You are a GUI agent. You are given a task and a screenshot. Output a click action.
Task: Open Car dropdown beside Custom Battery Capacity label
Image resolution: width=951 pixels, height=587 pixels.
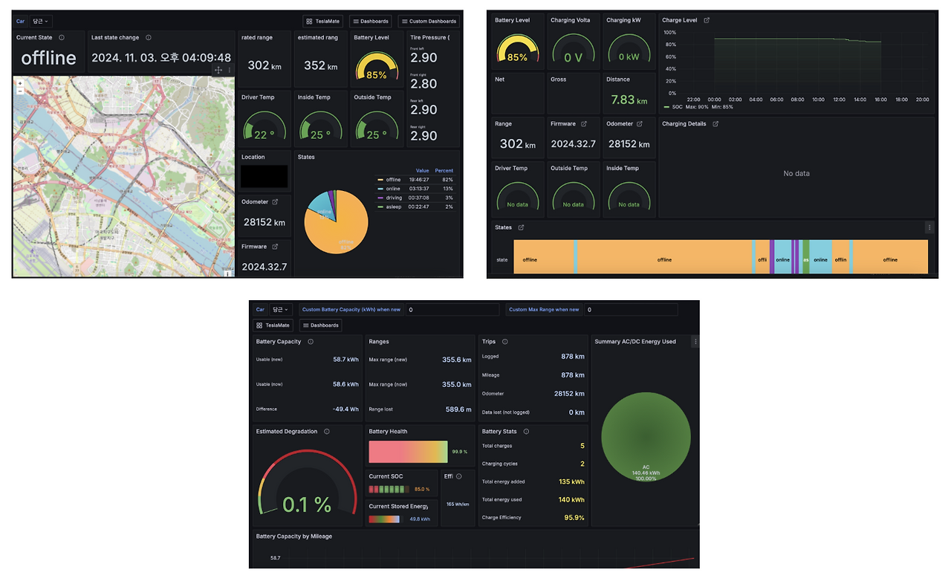tap(282, 309)
